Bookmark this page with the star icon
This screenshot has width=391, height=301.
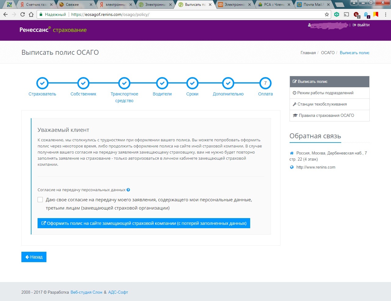[327, 14]
